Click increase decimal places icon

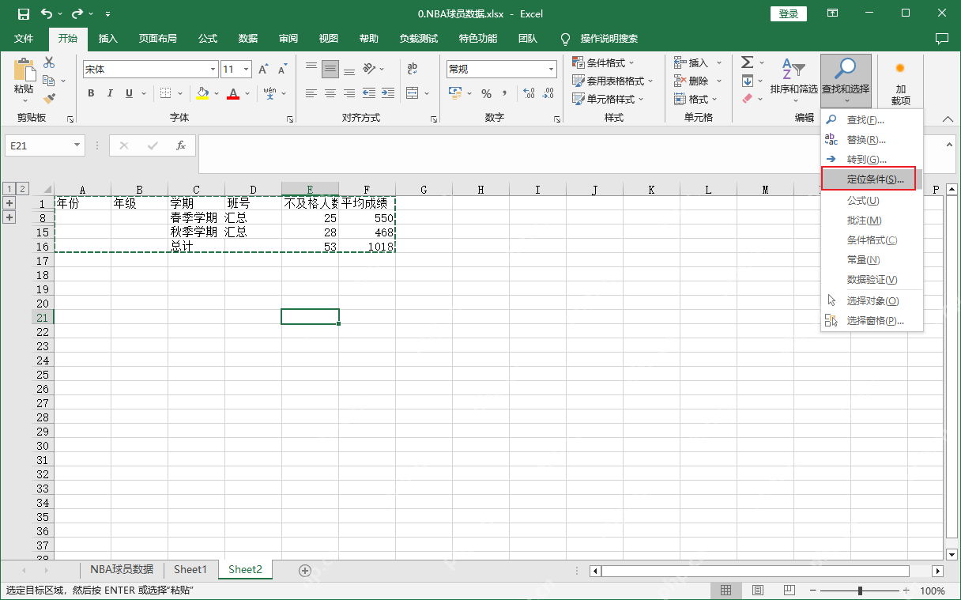[x=529, y=93]
